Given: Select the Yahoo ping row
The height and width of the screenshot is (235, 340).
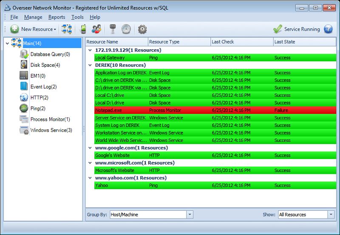Looking at the screenshot, I should pyautogui.click(x=215, y=185).
